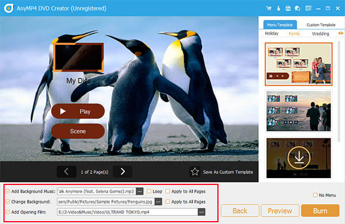
Task: Go to previous menu page arrow
Action: pyautogui.click(x=67, y=172)
